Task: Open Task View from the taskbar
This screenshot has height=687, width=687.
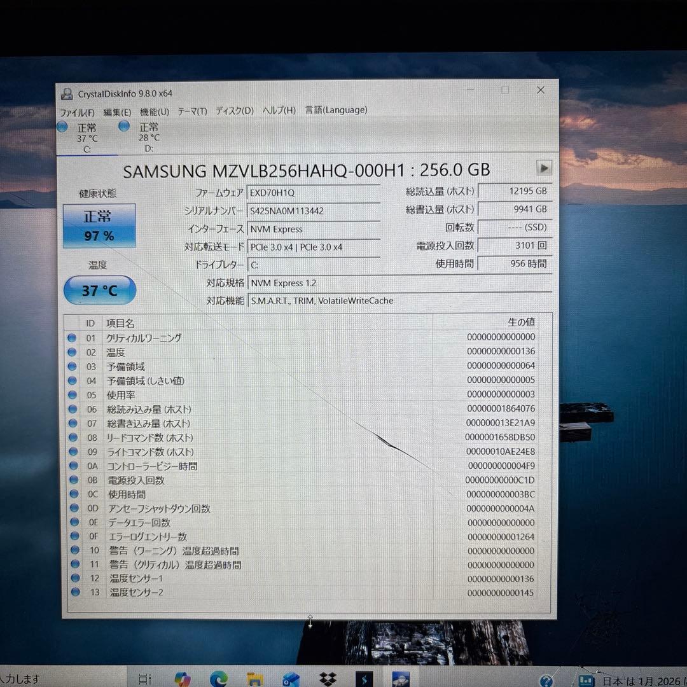Action: [144, 679]
